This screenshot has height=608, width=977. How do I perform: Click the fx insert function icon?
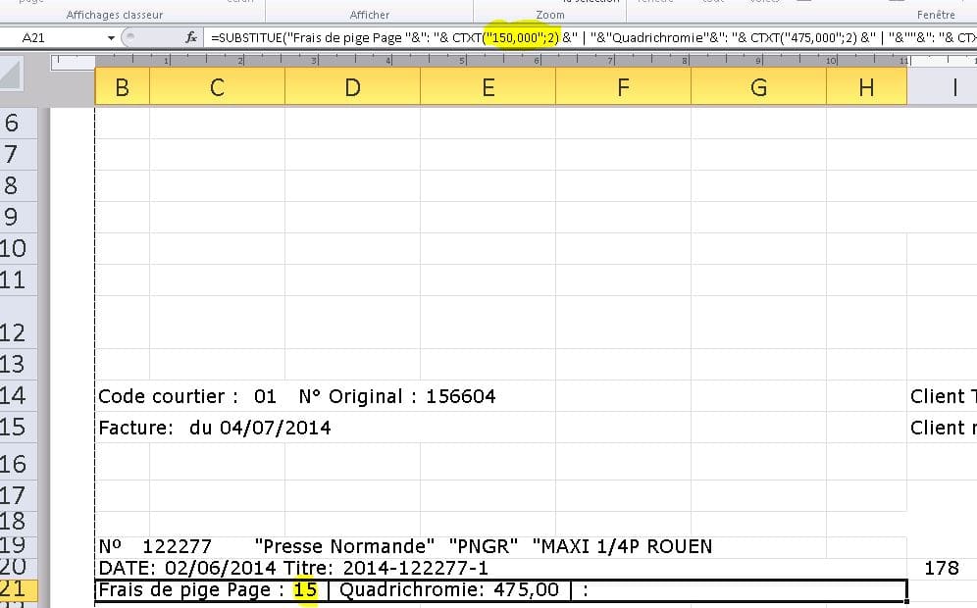tap(192, 38)
